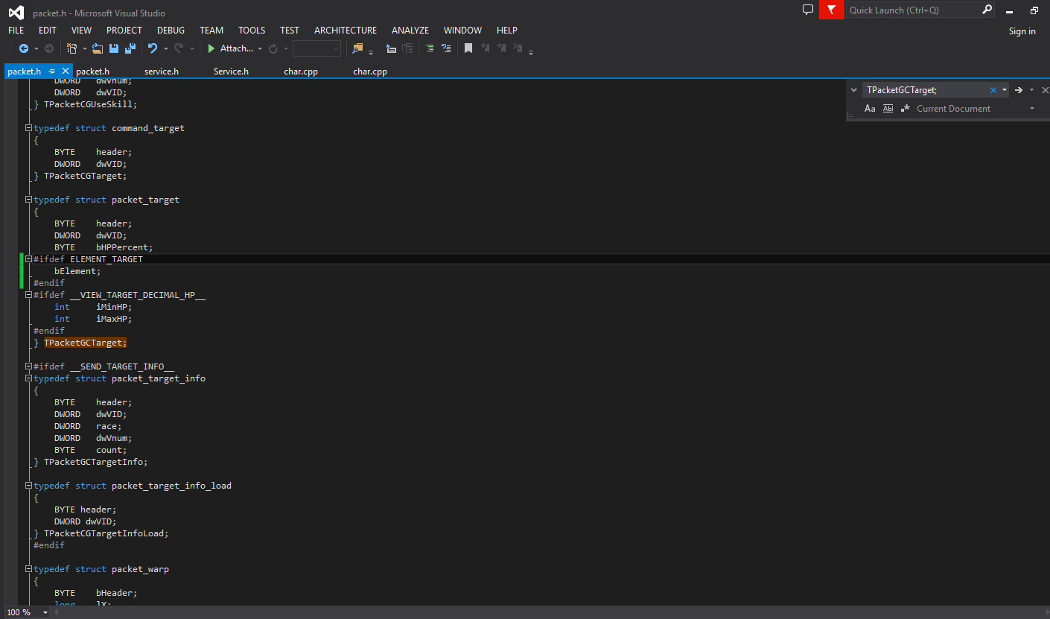1050x619 pixels.
Task: Collapse the command_target struct outline
Action: click(28, 128)
